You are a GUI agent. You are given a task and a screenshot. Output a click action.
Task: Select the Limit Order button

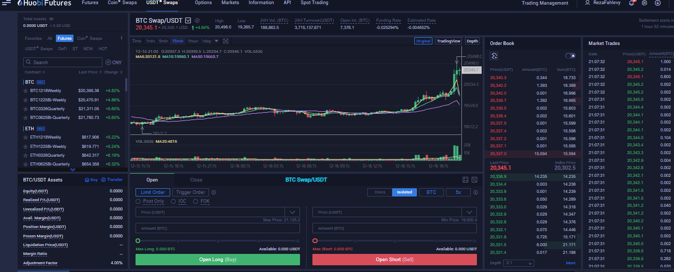153,192
